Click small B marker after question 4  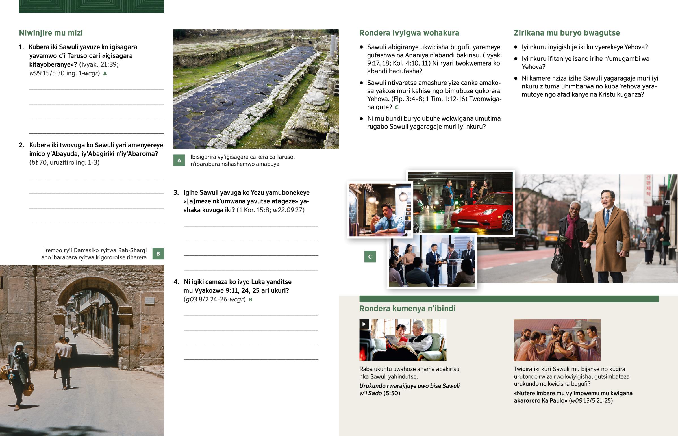(250, 300)
